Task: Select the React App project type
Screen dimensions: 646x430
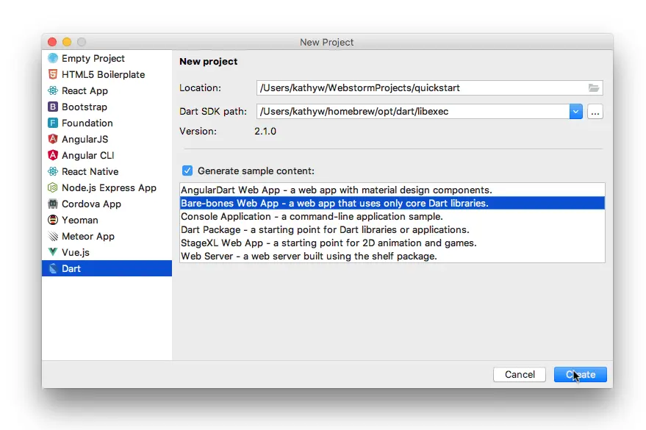Action: pos(88,90)
